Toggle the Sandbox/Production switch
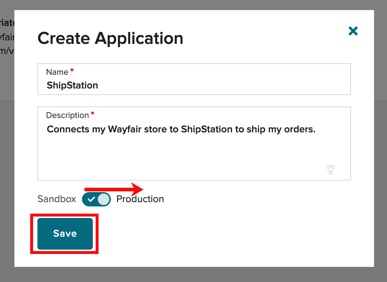 pyautogui.click(x=96, y=199)
